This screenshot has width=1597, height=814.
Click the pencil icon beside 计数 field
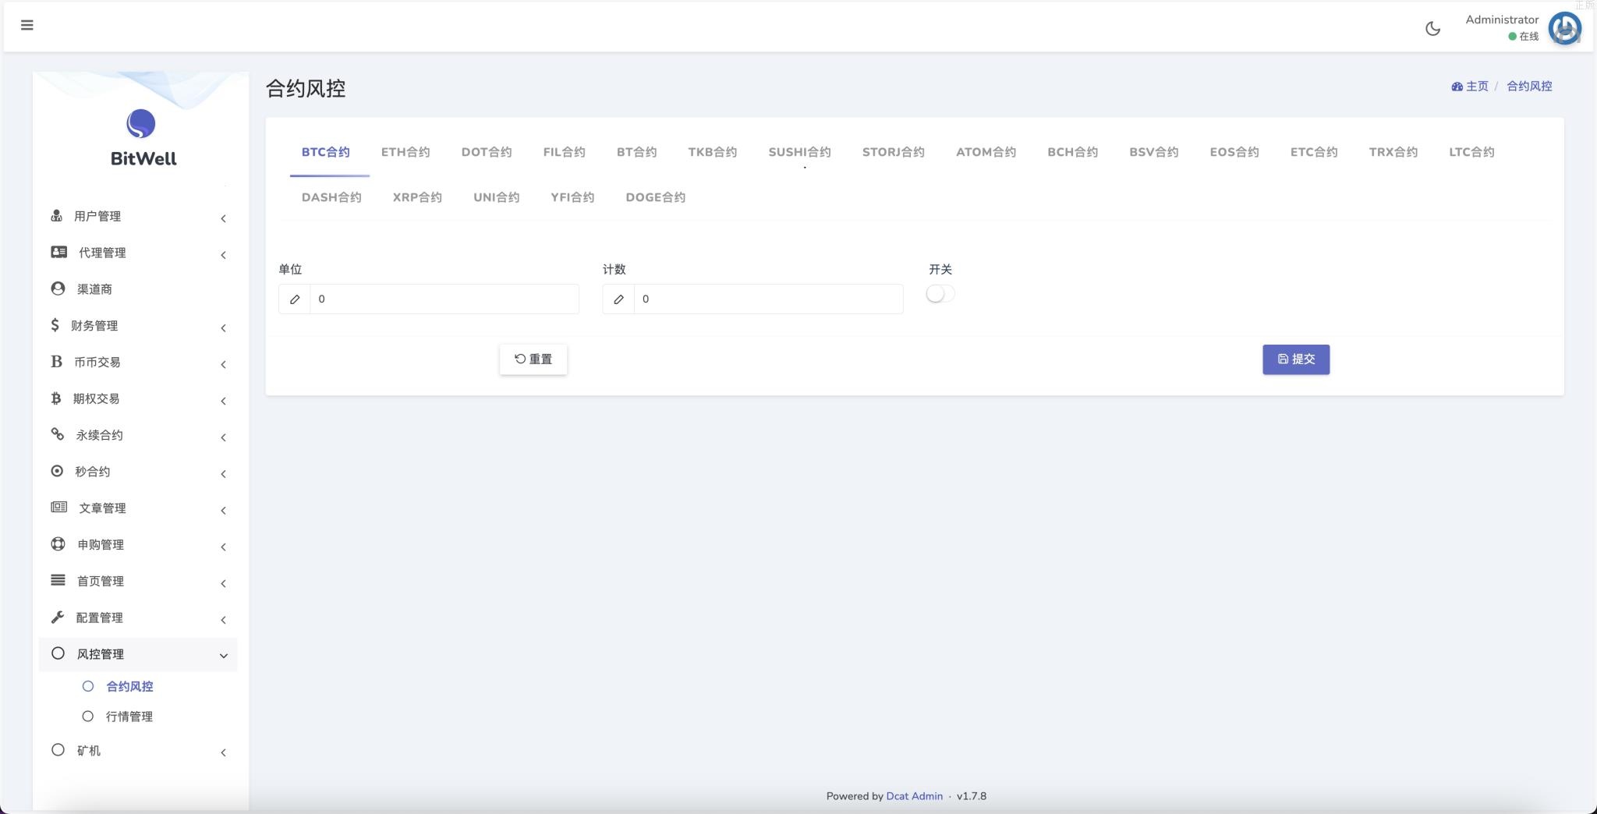tap(618, 299)
